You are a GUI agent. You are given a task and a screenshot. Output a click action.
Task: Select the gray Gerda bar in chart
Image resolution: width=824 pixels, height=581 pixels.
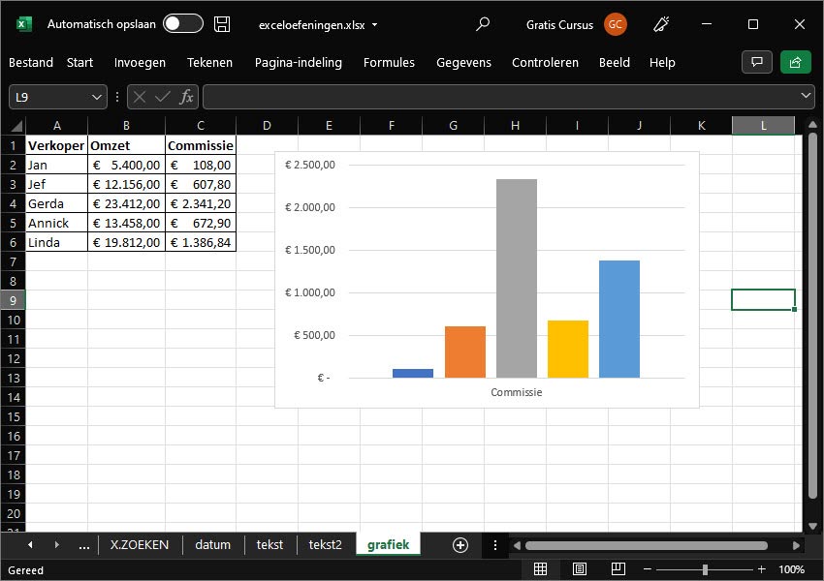click(x=517, y=278)
